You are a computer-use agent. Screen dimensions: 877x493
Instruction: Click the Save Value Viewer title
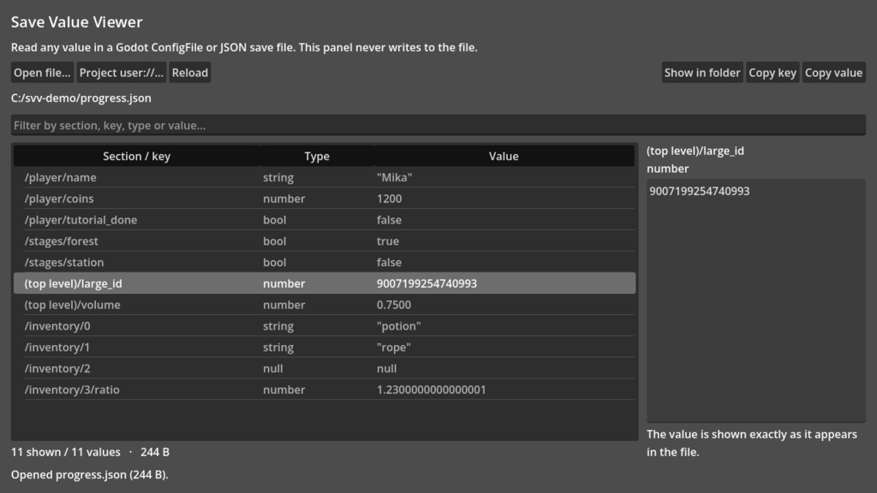(x=76, y=21)
